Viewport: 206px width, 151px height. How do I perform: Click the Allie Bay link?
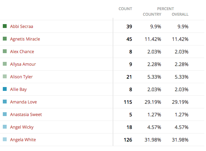coord(18,89)
